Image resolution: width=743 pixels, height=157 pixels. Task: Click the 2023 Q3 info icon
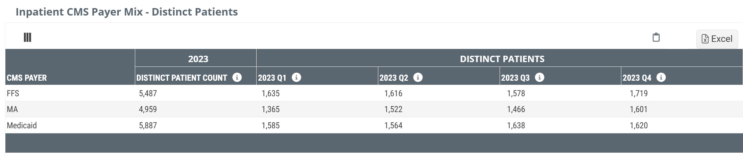coord(540,78)
